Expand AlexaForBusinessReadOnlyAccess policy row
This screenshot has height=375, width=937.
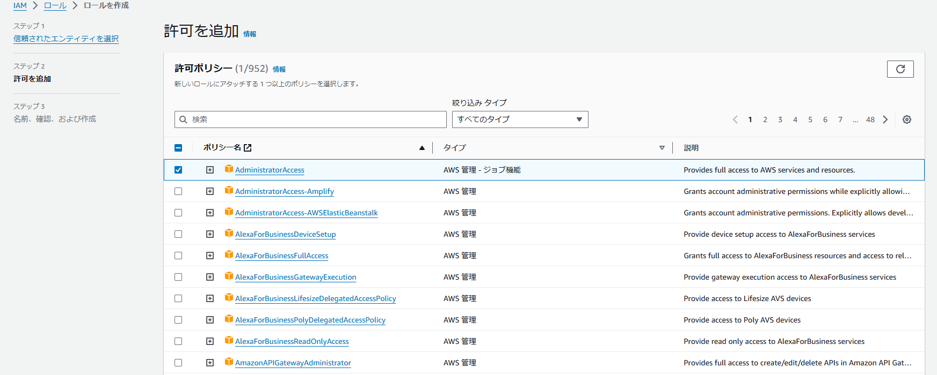click(x=210, y=341)
